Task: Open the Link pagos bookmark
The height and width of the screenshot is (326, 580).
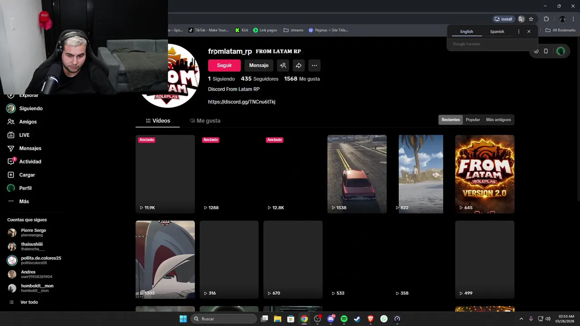Action: [x=265, y=30]
